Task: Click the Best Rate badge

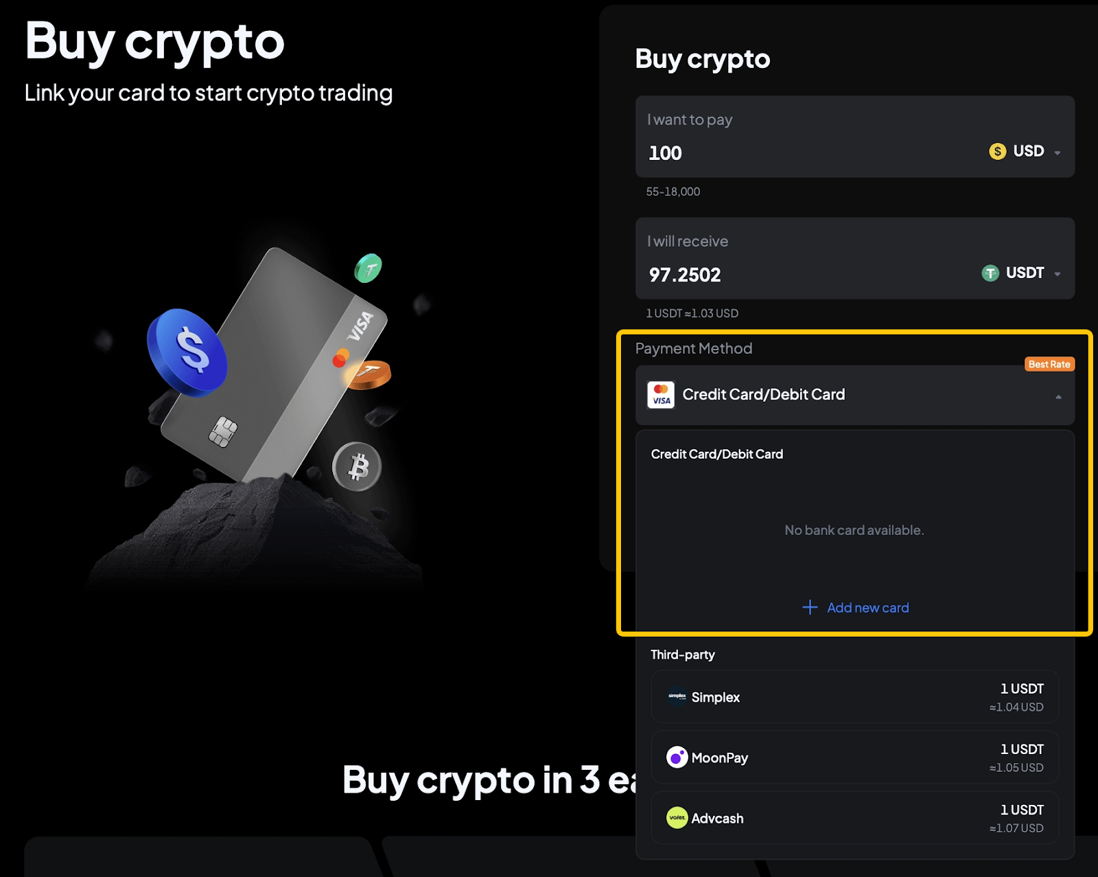Action: (1049, 364)
